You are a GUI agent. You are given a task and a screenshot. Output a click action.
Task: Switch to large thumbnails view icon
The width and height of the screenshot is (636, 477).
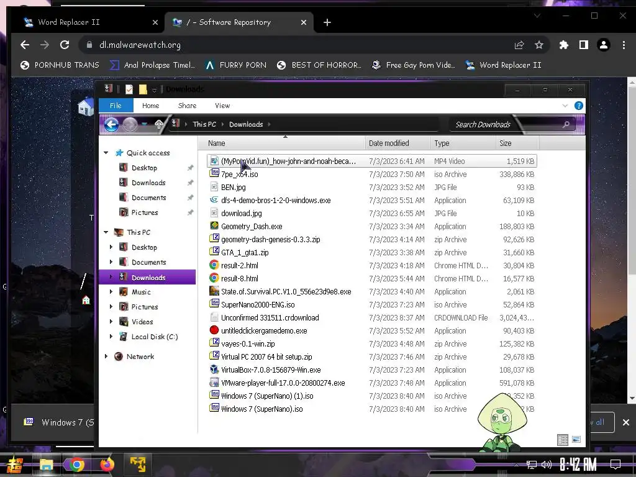(576, 440)
